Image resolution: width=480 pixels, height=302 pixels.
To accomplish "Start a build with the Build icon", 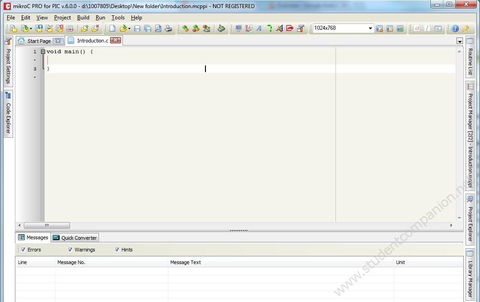I will click(186, 28).
